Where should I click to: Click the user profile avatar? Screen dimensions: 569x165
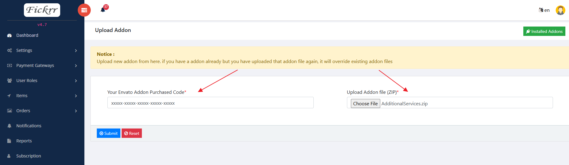(560, 10)
